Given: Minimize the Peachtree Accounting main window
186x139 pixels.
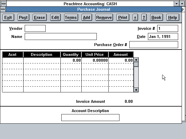Looking at the screenshot, I should click(176, 4).
